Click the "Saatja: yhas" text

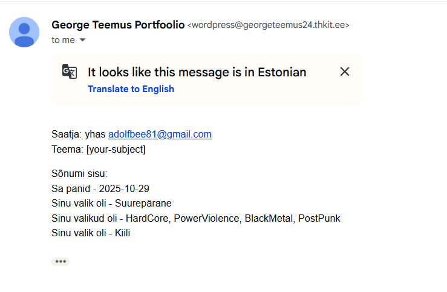coord(79,134)
